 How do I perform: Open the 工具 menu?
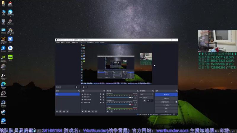97,43
